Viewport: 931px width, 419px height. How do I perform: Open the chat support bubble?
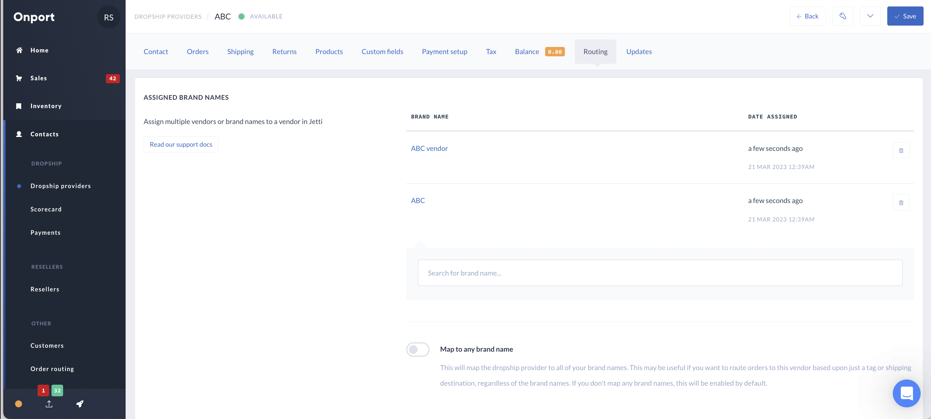906,393
